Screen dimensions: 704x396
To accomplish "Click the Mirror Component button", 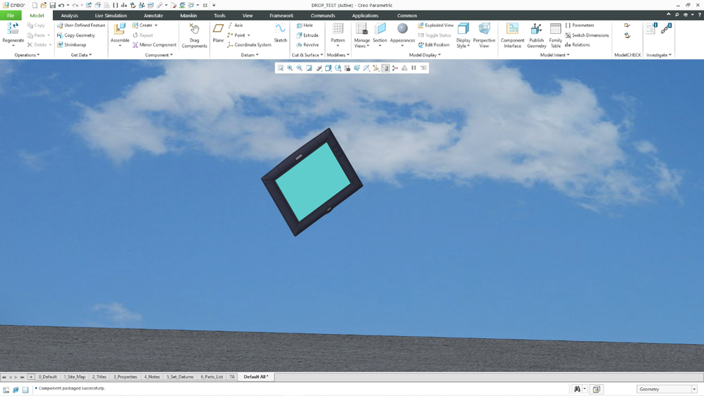I will tap(154, 45).
